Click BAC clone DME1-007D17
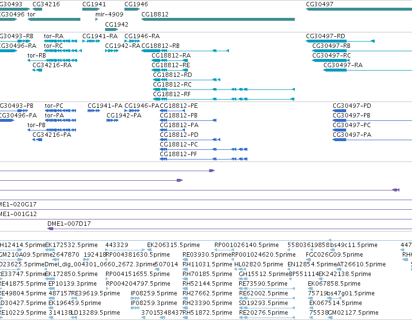412x320 pixels. (229, 229)
